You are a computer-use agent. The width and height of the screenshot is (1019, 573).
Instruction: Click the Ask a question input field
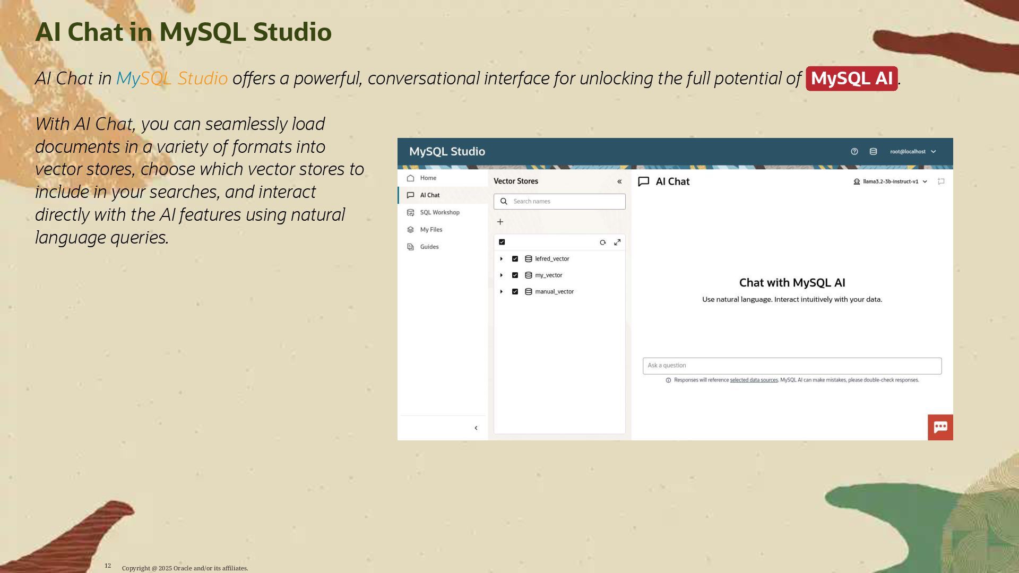(792, 366)
